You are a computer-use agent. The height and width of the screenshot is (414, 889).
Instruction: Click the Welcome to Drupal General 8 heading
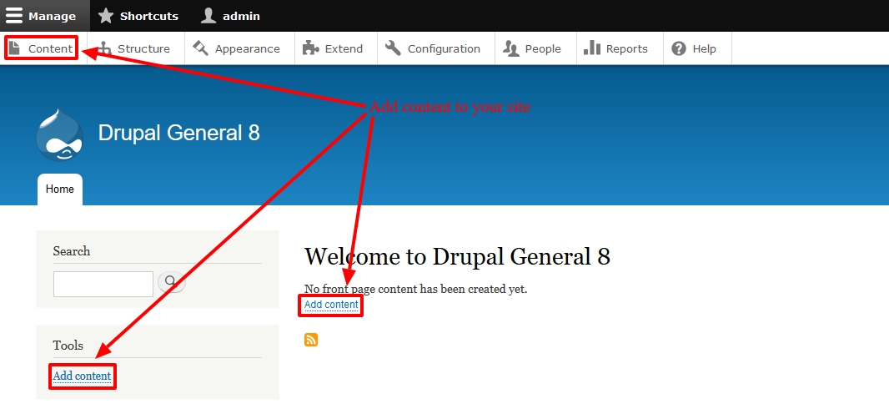coord(457,257)
